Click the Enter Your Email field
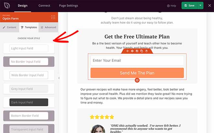214x133 pixels. point(137,61)
